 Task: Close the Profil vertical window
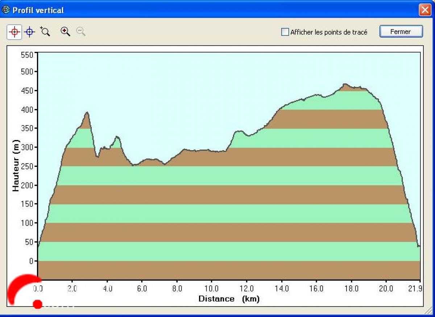[x=424, y=10]
